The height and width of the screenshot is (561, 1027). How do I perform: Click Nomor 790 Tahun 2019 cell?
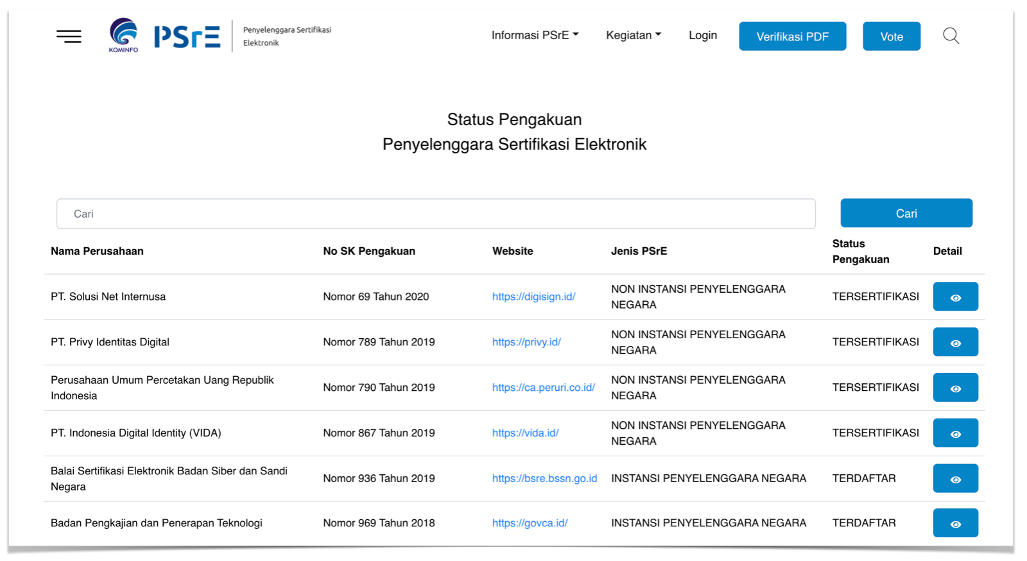[379, 388]
